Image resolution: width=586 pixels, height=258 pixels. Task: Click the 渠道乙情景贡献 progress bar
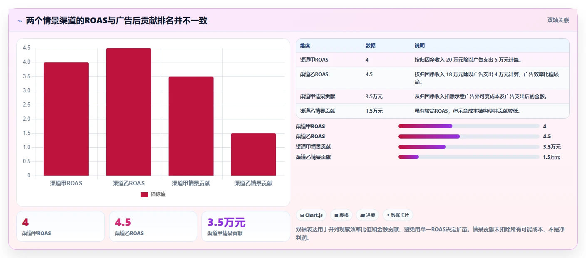coord(469,157)
